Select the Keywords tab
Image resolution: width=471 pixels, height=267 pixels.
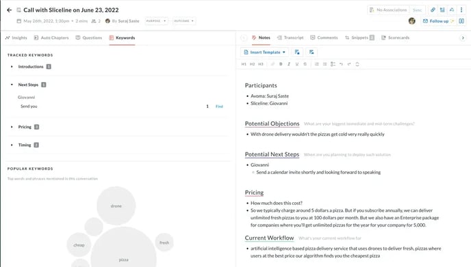[123, 38]
